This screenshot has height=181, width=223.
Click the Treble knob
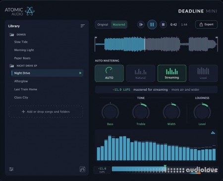[141, 112]
